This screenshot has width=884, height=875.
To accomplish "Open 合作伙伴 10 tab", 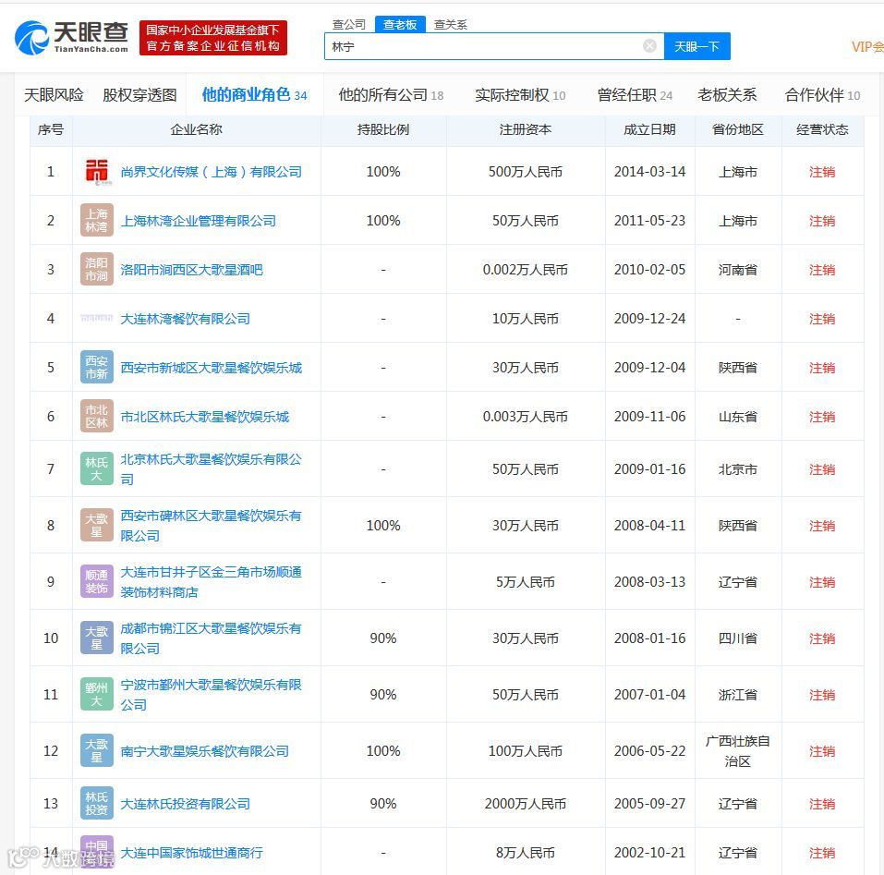I will 822,95.
